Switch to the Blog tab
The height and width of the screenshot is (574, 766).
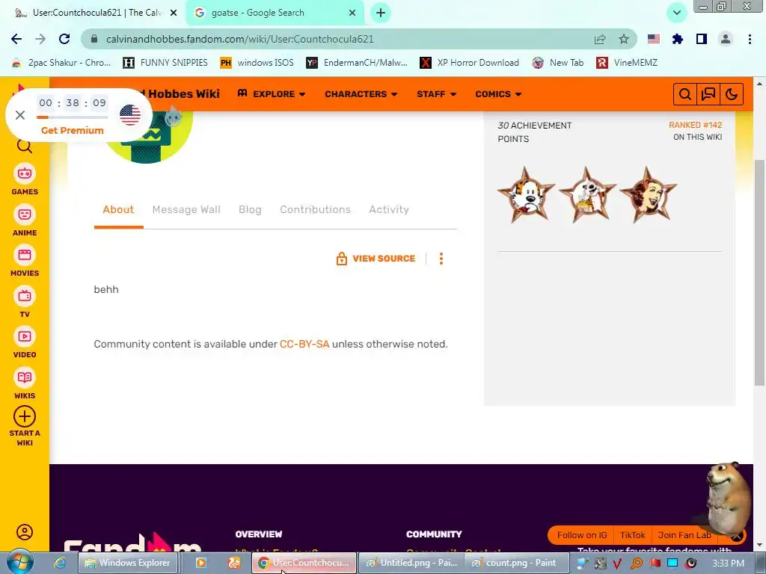[250, 210]
